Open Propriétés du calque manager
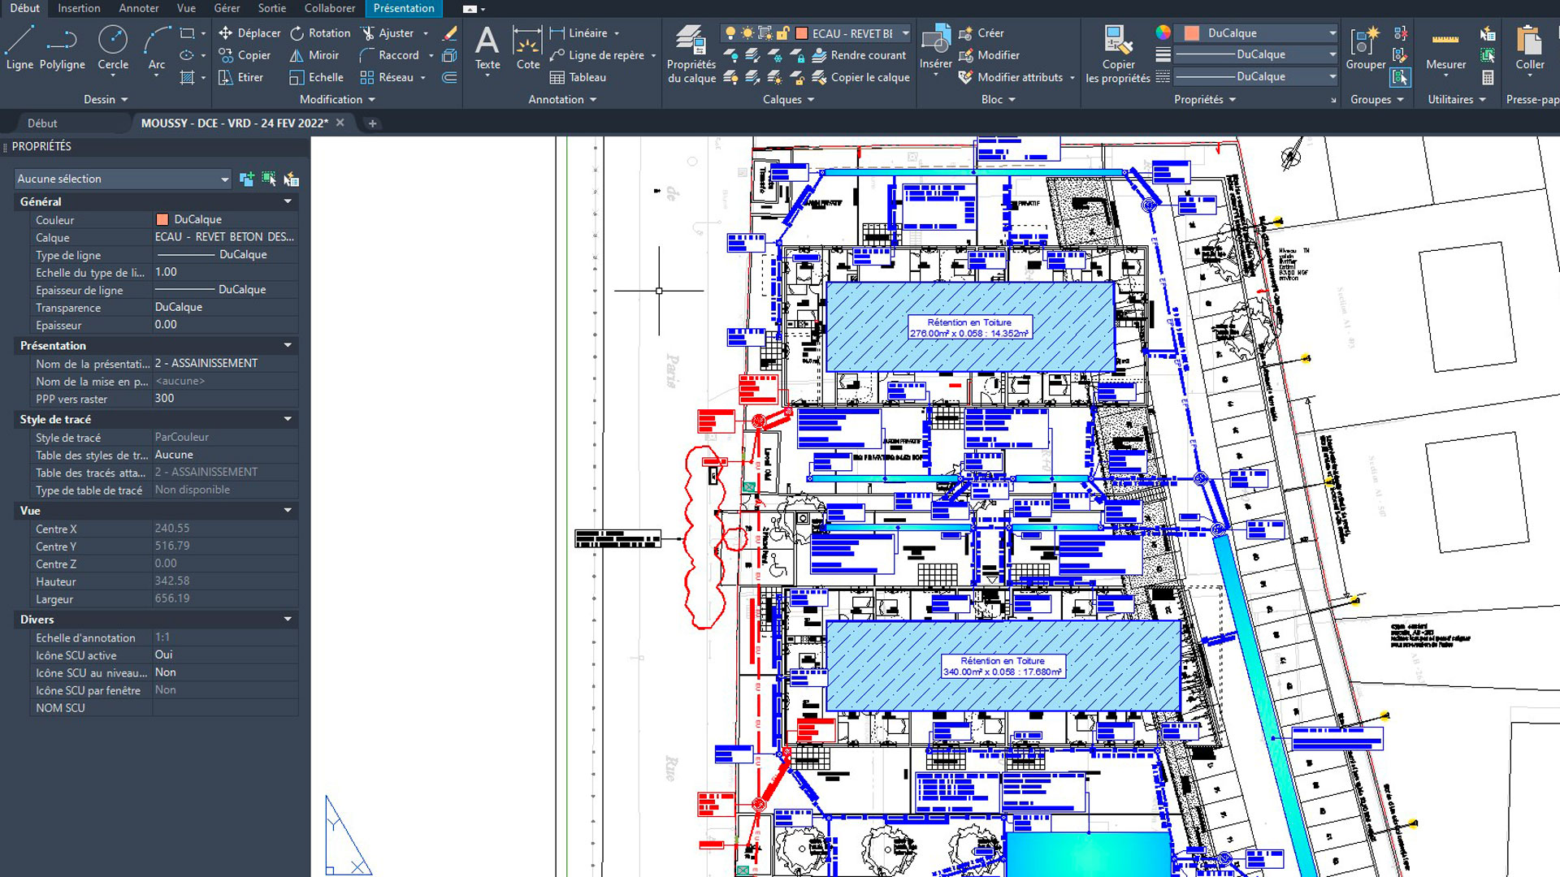 [x=691, y=54]
